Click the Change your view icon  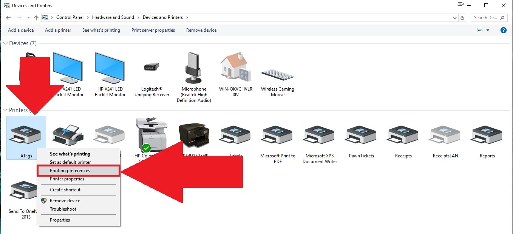[x=480, y=30]
